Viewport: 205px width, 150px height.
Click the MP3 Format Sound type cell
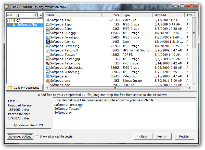(136, 50)
